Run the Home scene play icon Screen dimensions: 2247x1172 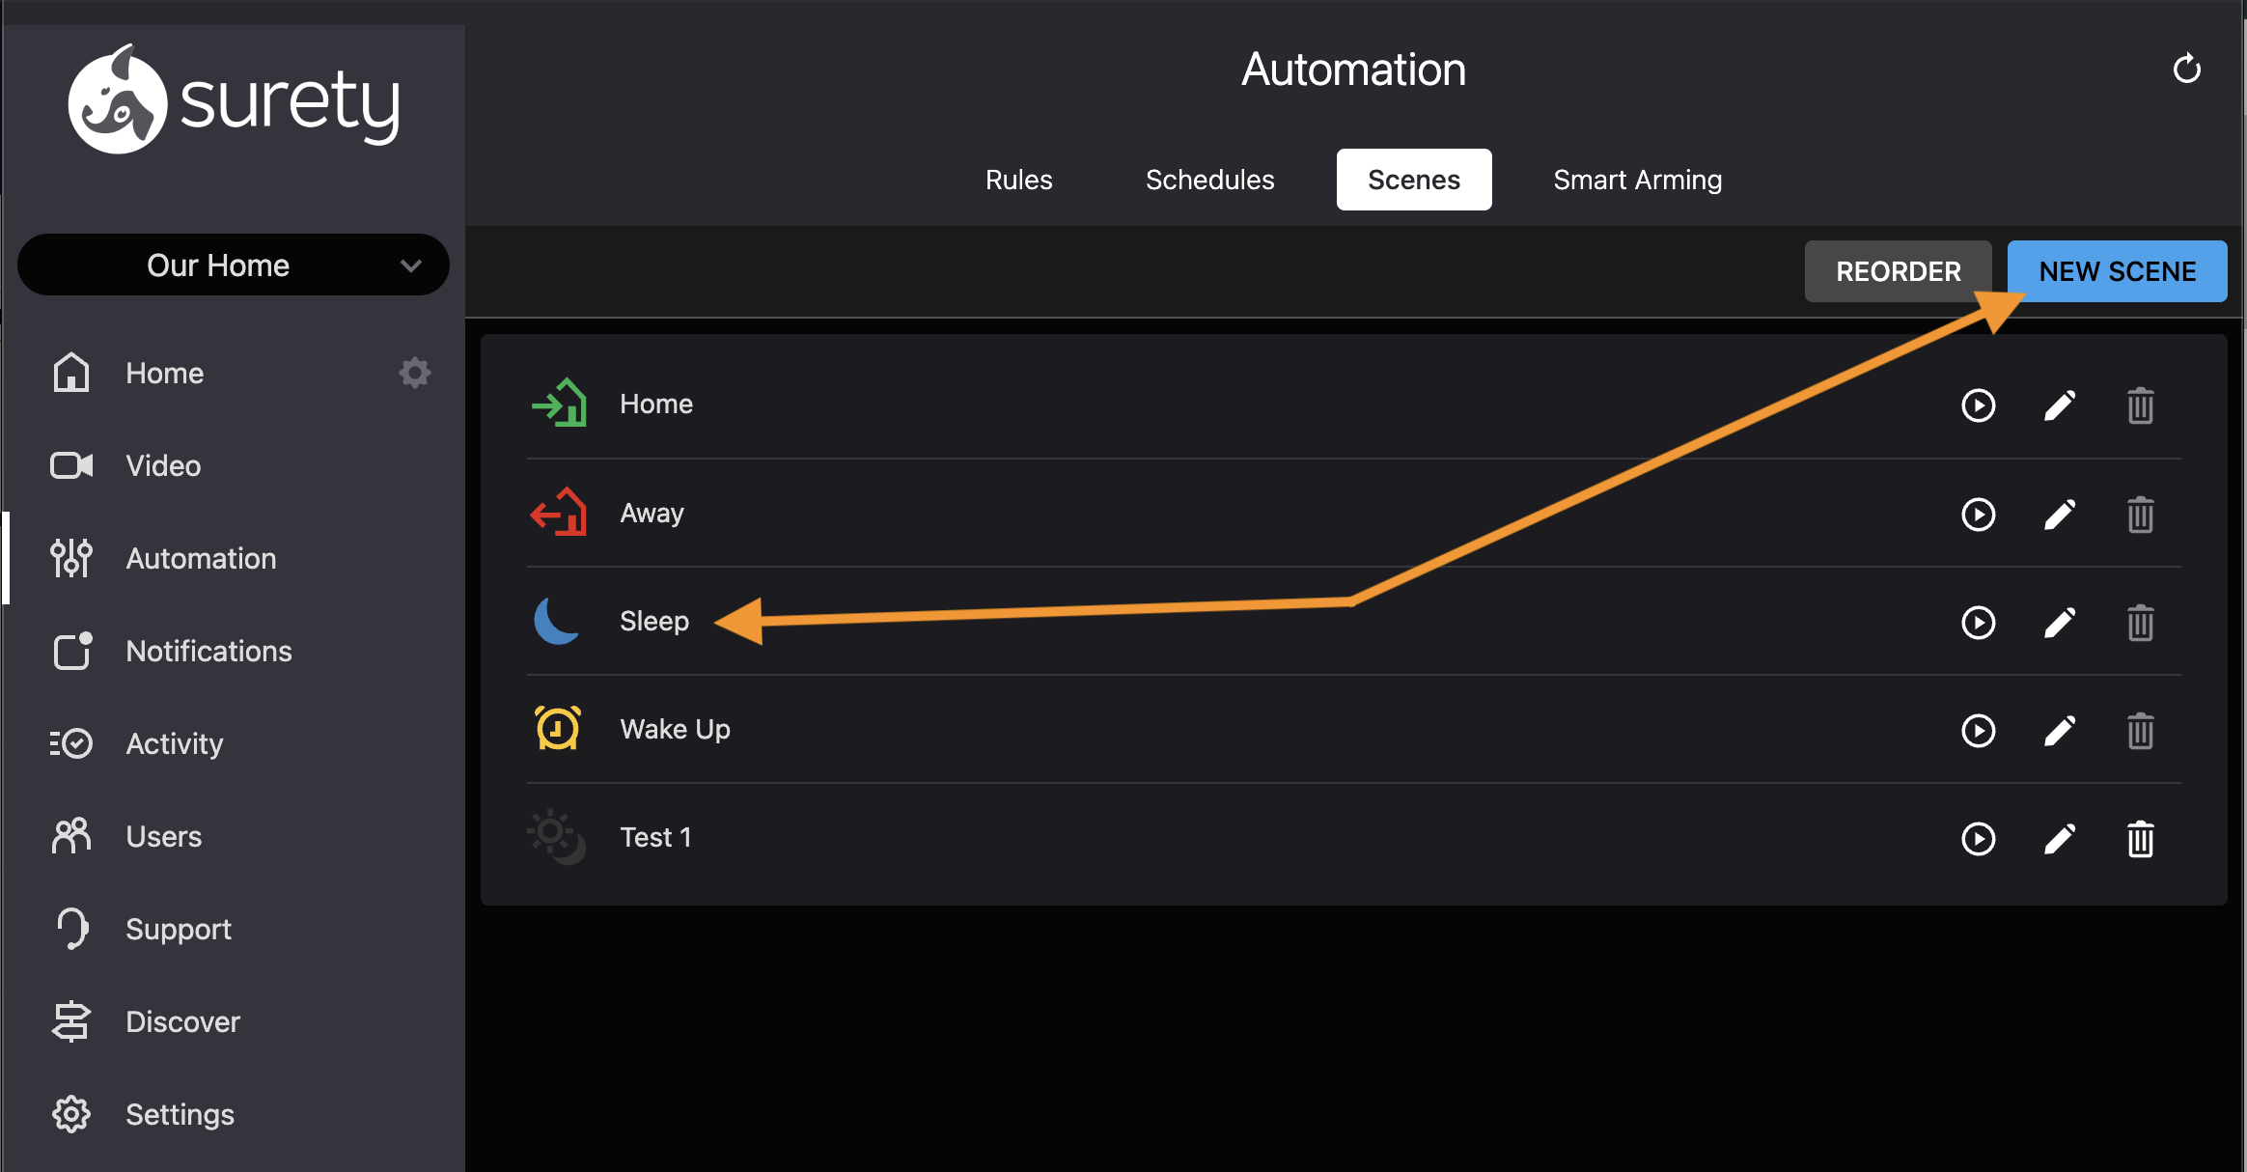[x=1978, y=405]
